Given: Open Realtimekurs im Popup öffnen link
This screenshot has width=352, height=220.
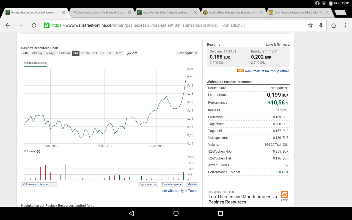Looking at the screenshot, I should point(267,71).
